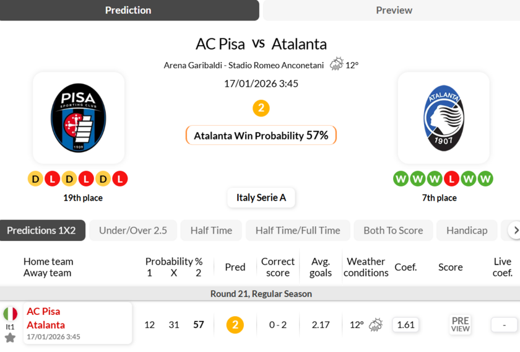
Task: Click the 1.61 coefficient button
Action: click(405, 325)
